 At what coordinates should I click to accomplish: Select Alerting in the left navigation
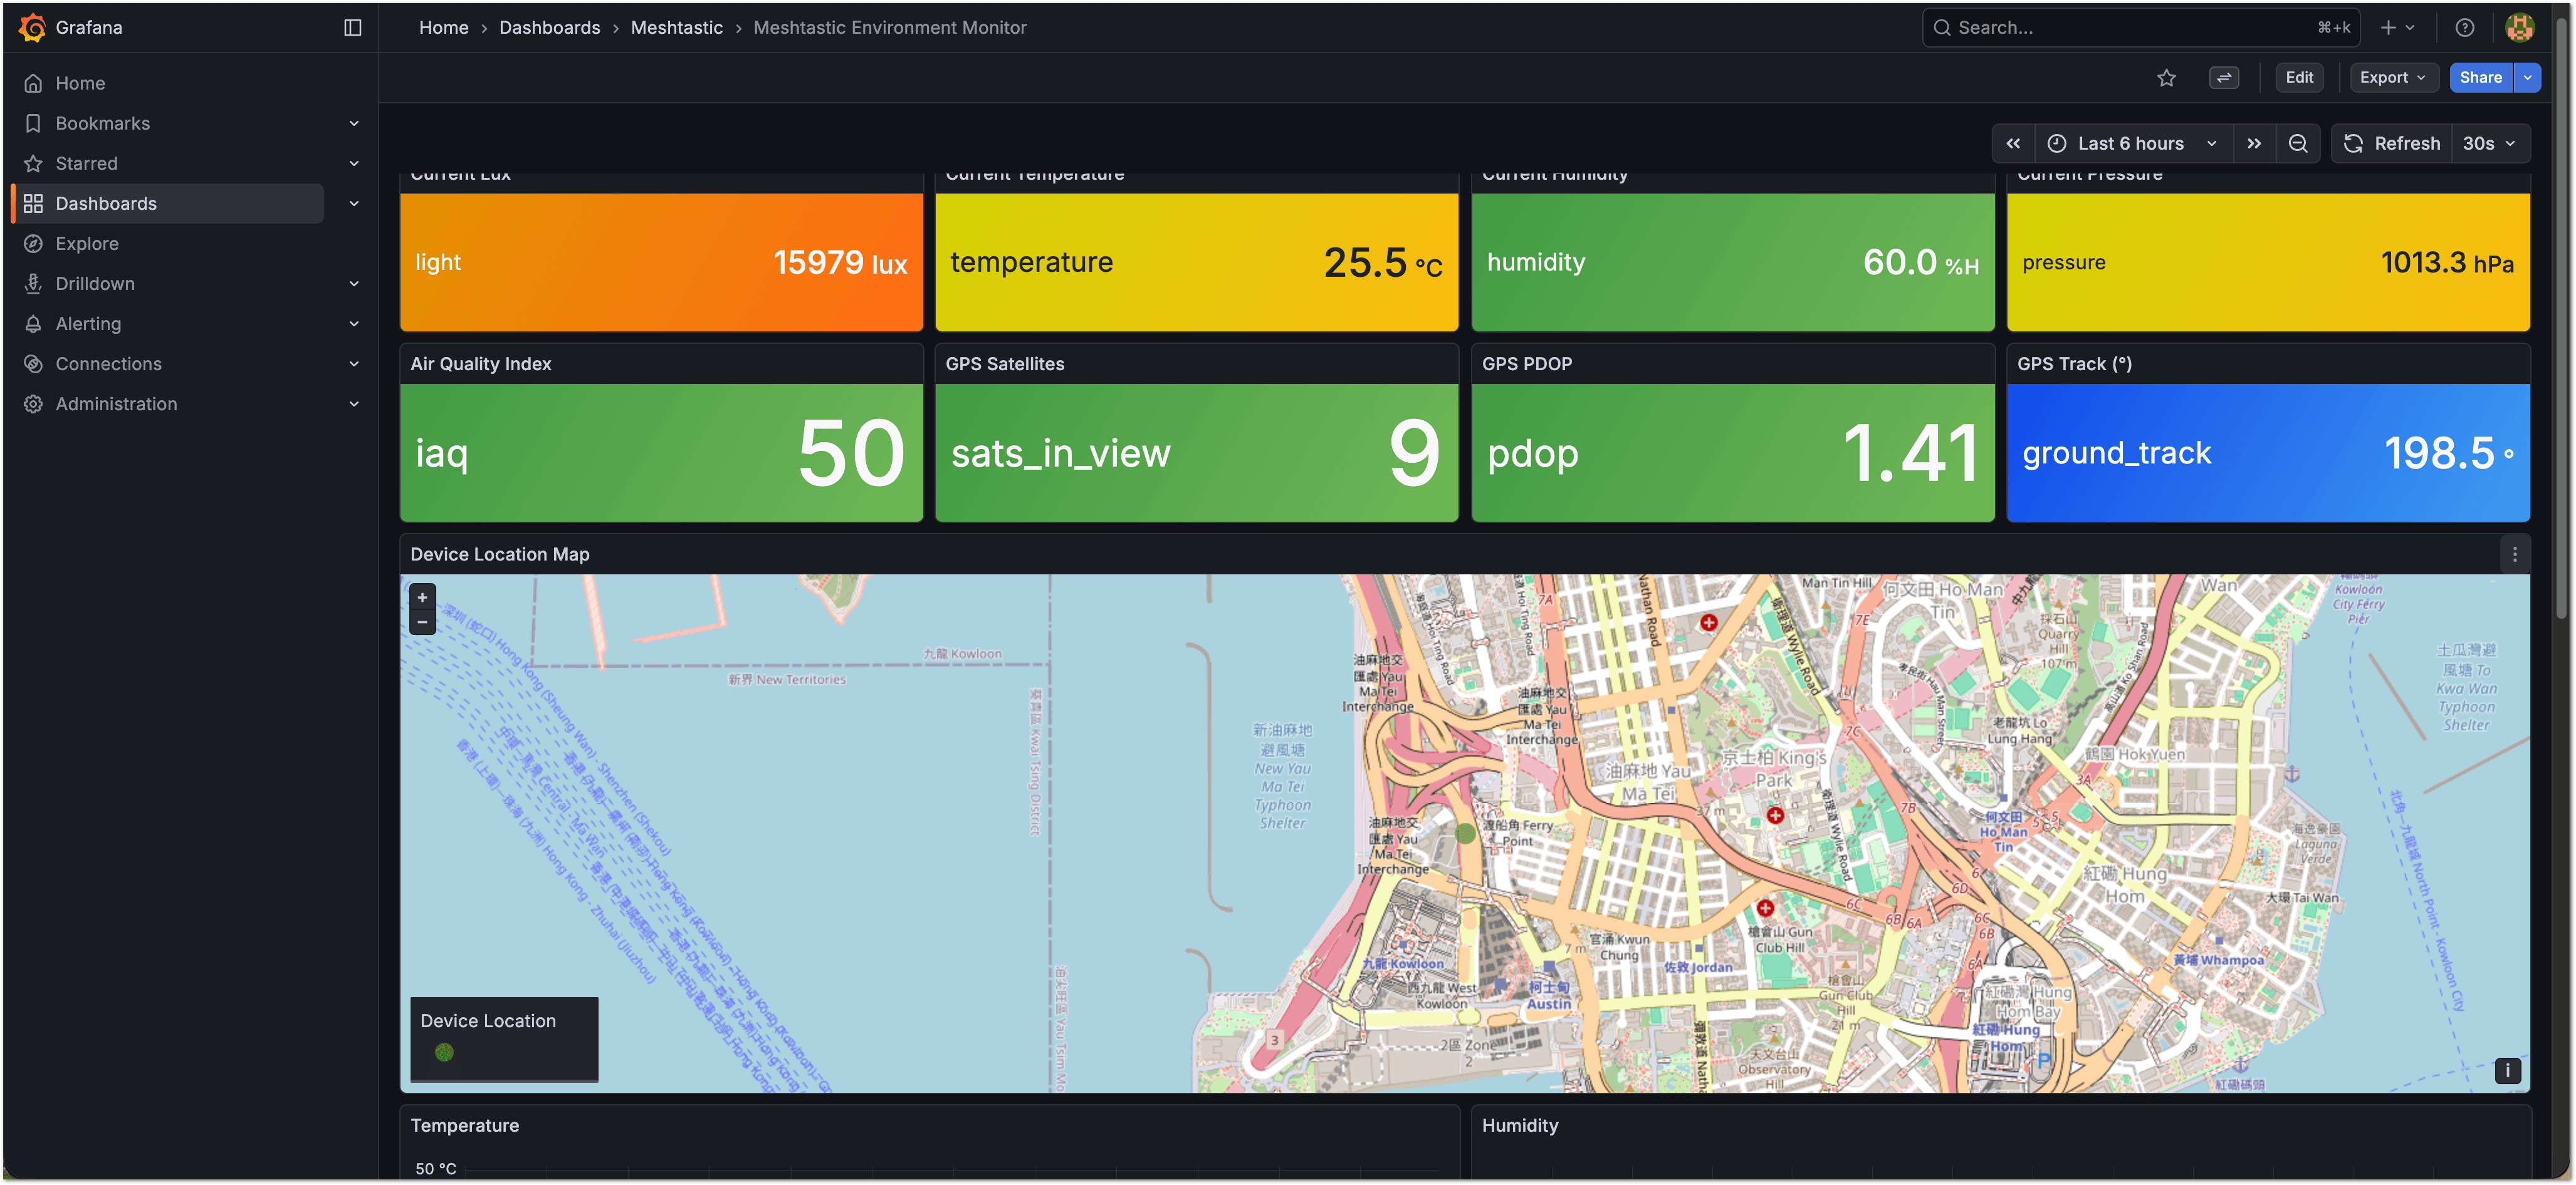(x=89, y=323)
